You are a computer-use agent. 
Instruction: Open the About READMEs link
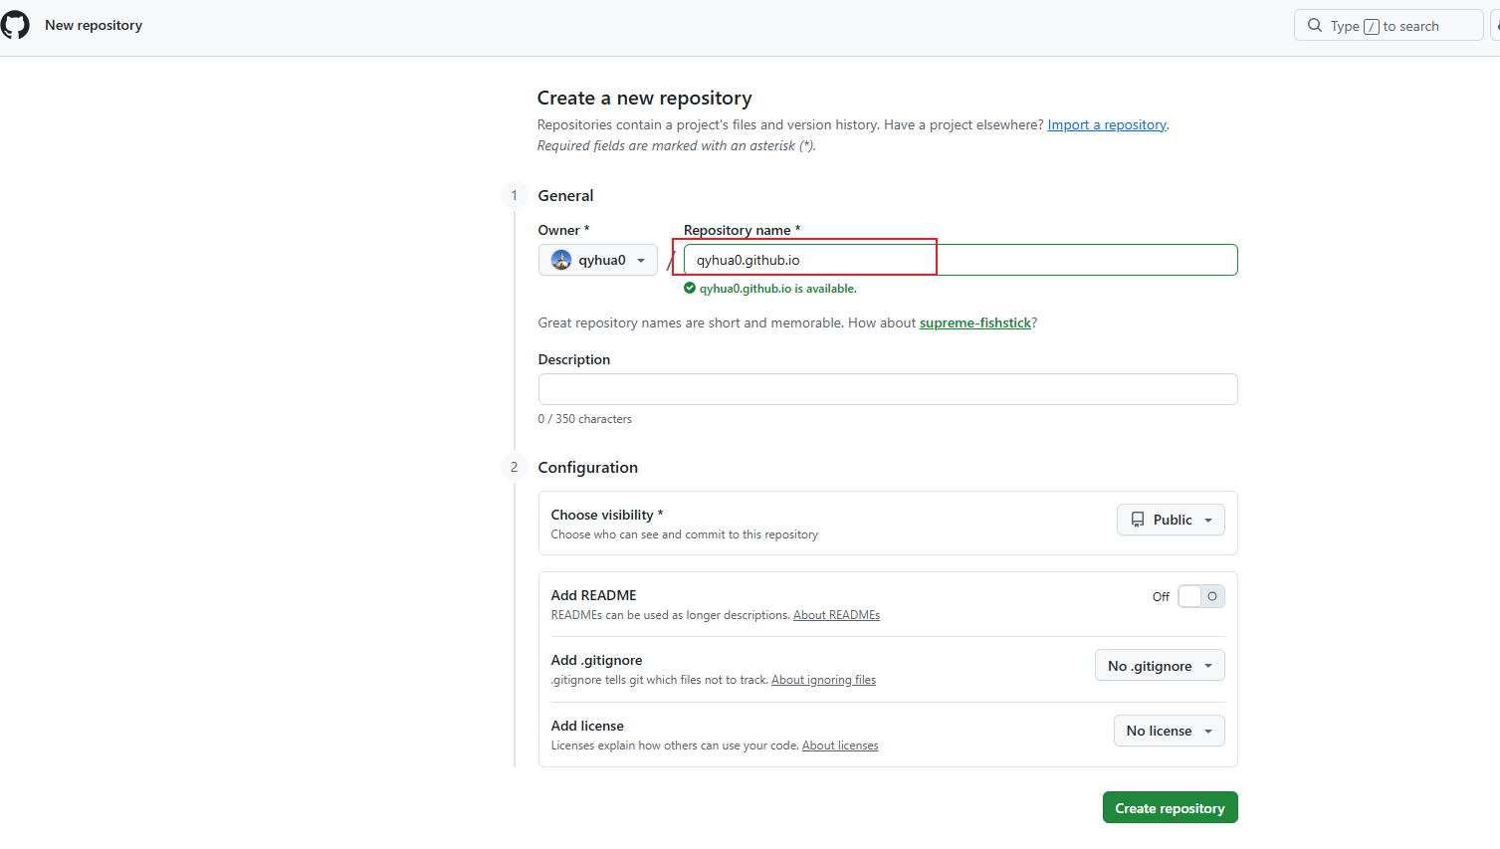tap(836, 615)
